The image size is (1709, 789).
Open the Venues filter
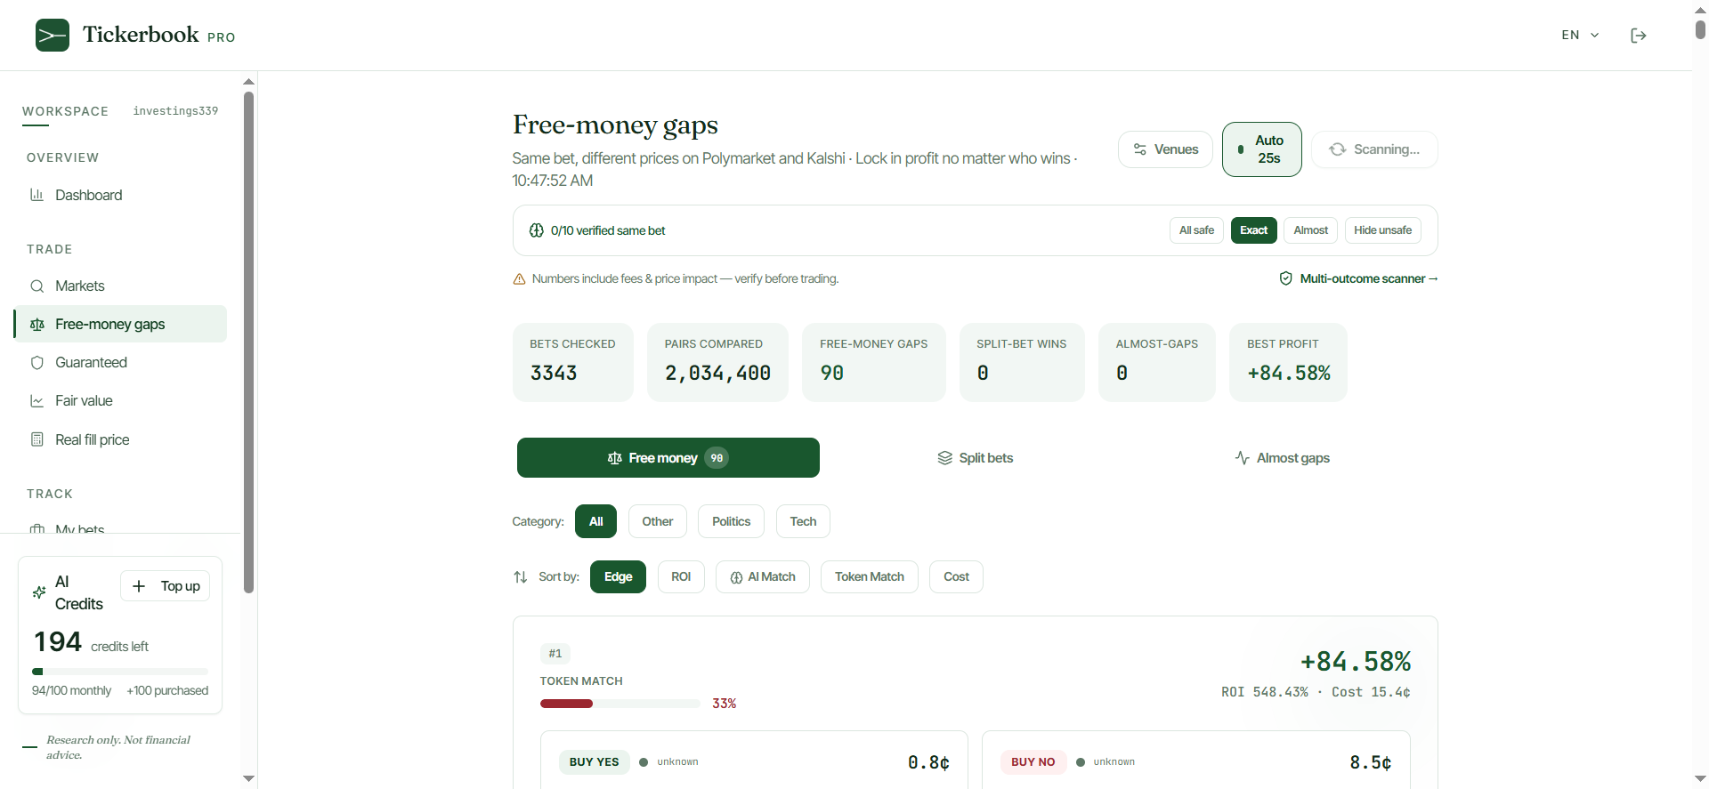[1165, 149]
